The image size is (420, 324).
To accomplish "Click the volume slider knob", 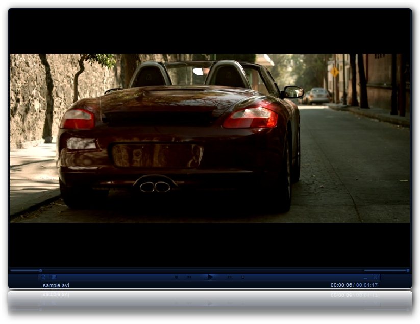I will click(x=408, y=270).
